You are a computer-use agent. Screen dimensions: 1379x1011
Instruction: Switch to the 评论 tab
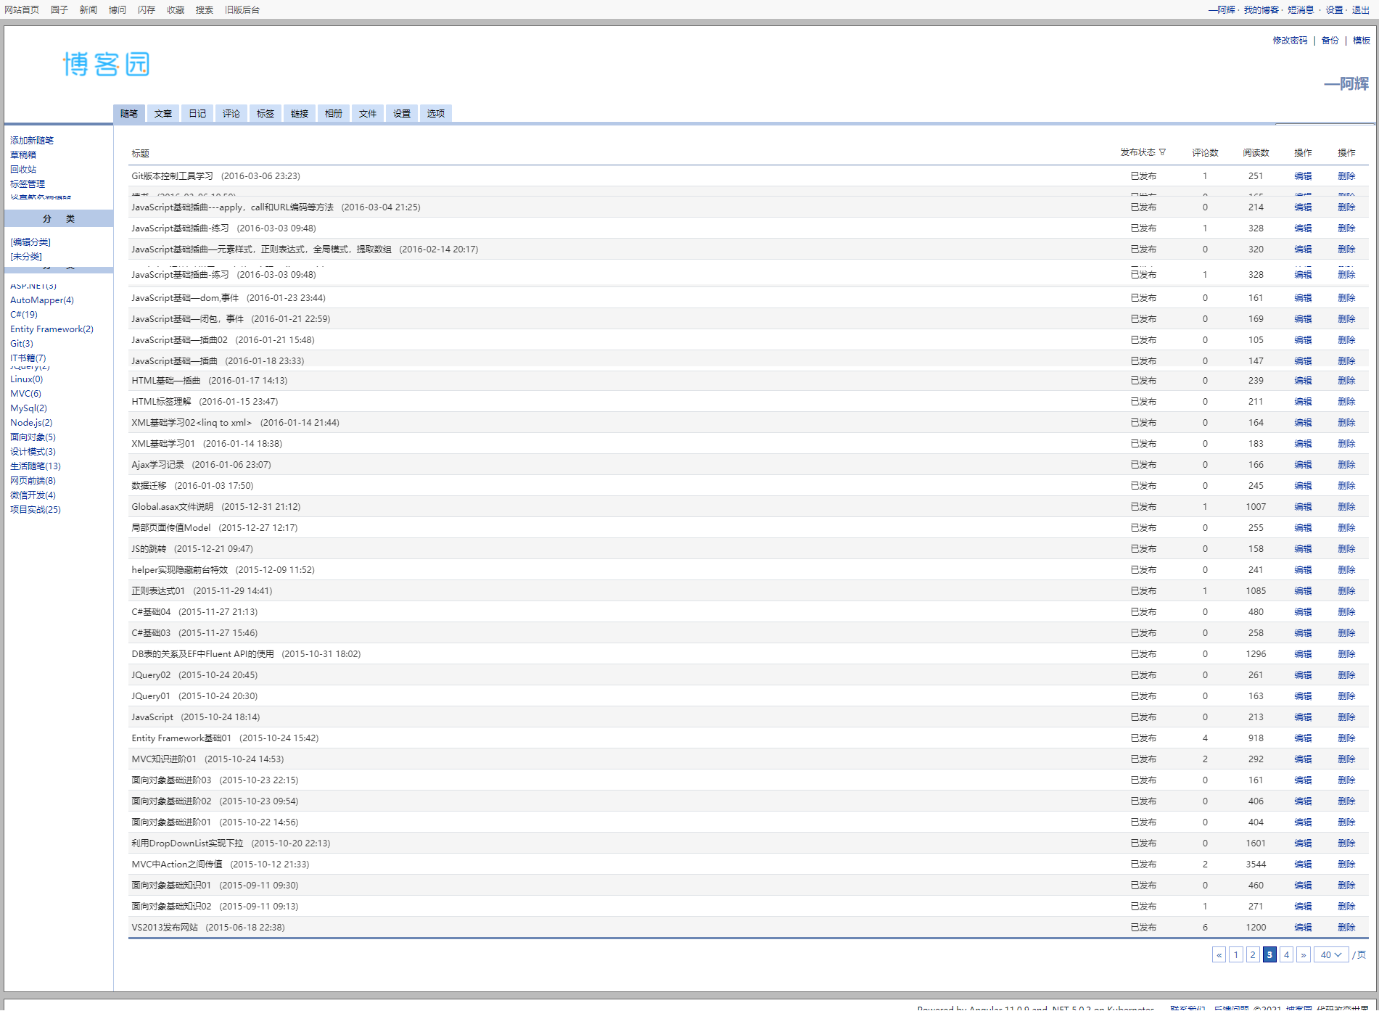[231, 113]
